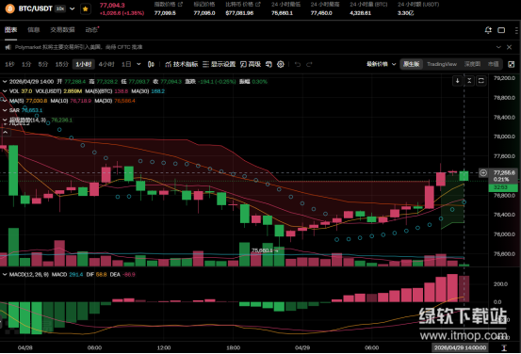Select the 1分 timeframe
The image size is (521, 354).
pos(26,64)
